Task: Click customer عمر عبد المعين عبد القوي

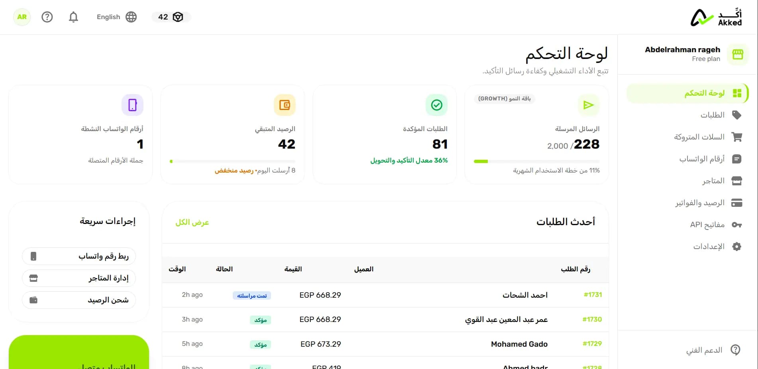Action: (x=506, y=320)
